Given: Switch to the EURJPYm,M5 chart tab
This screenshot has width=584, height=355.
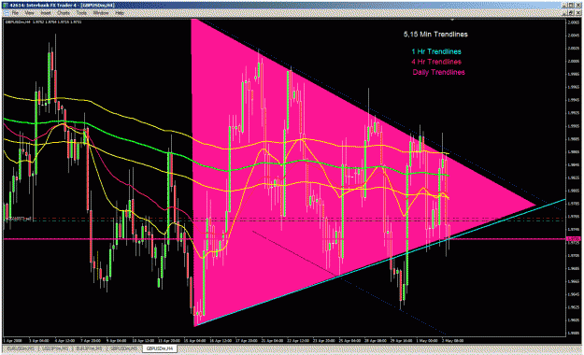Looking at the screenshot, I should pos(90,348).
